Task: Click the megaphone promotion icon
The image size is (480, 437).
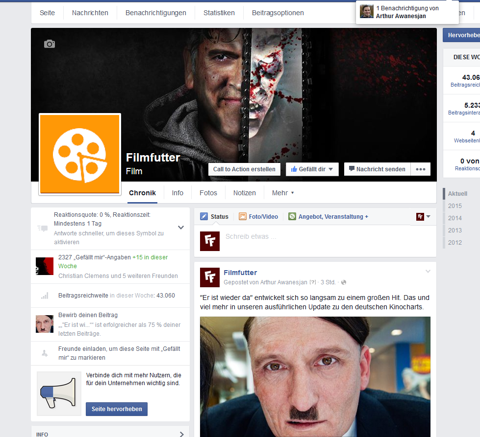Action: click(x=59, y=393)
